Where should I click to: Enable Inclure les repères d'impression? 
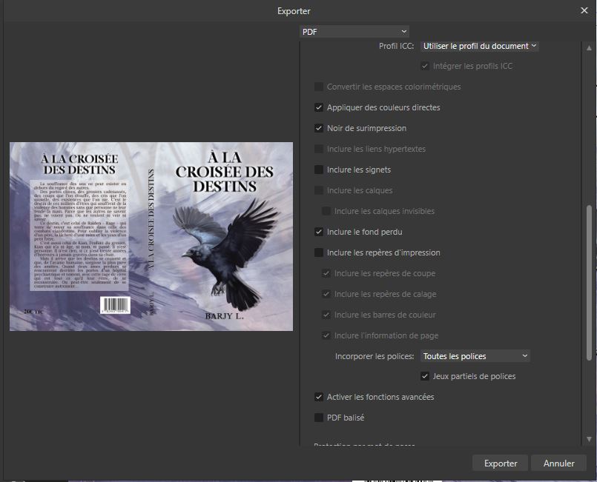point(319,252)
